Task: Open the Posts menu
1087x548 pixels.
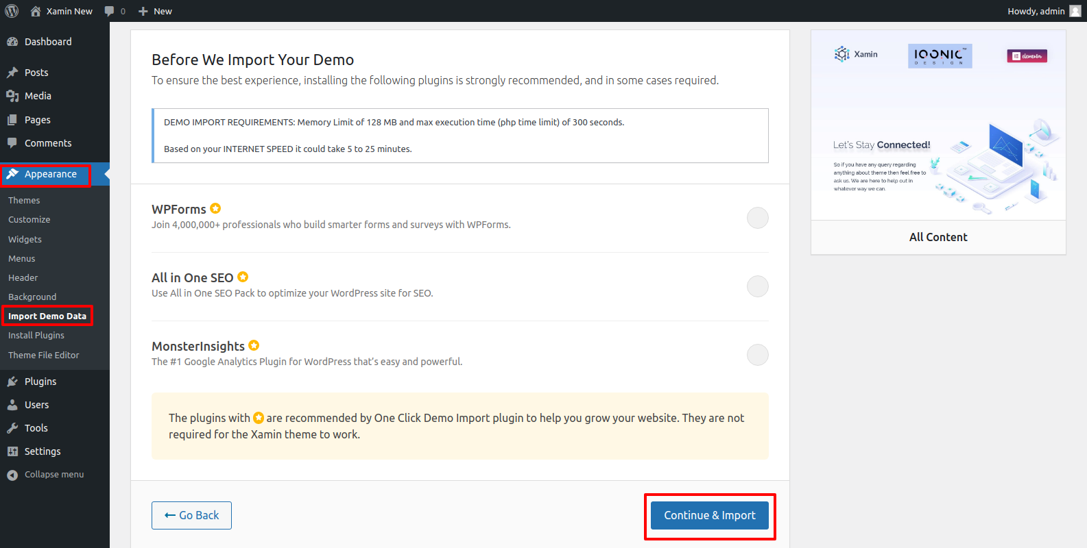Action: (x=55, y=73)
